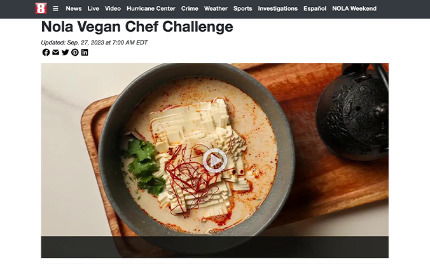Open the hamburger navigation menu
This screenshot has width=430, height=264.
pyautogui.click(x=55, y=8)
